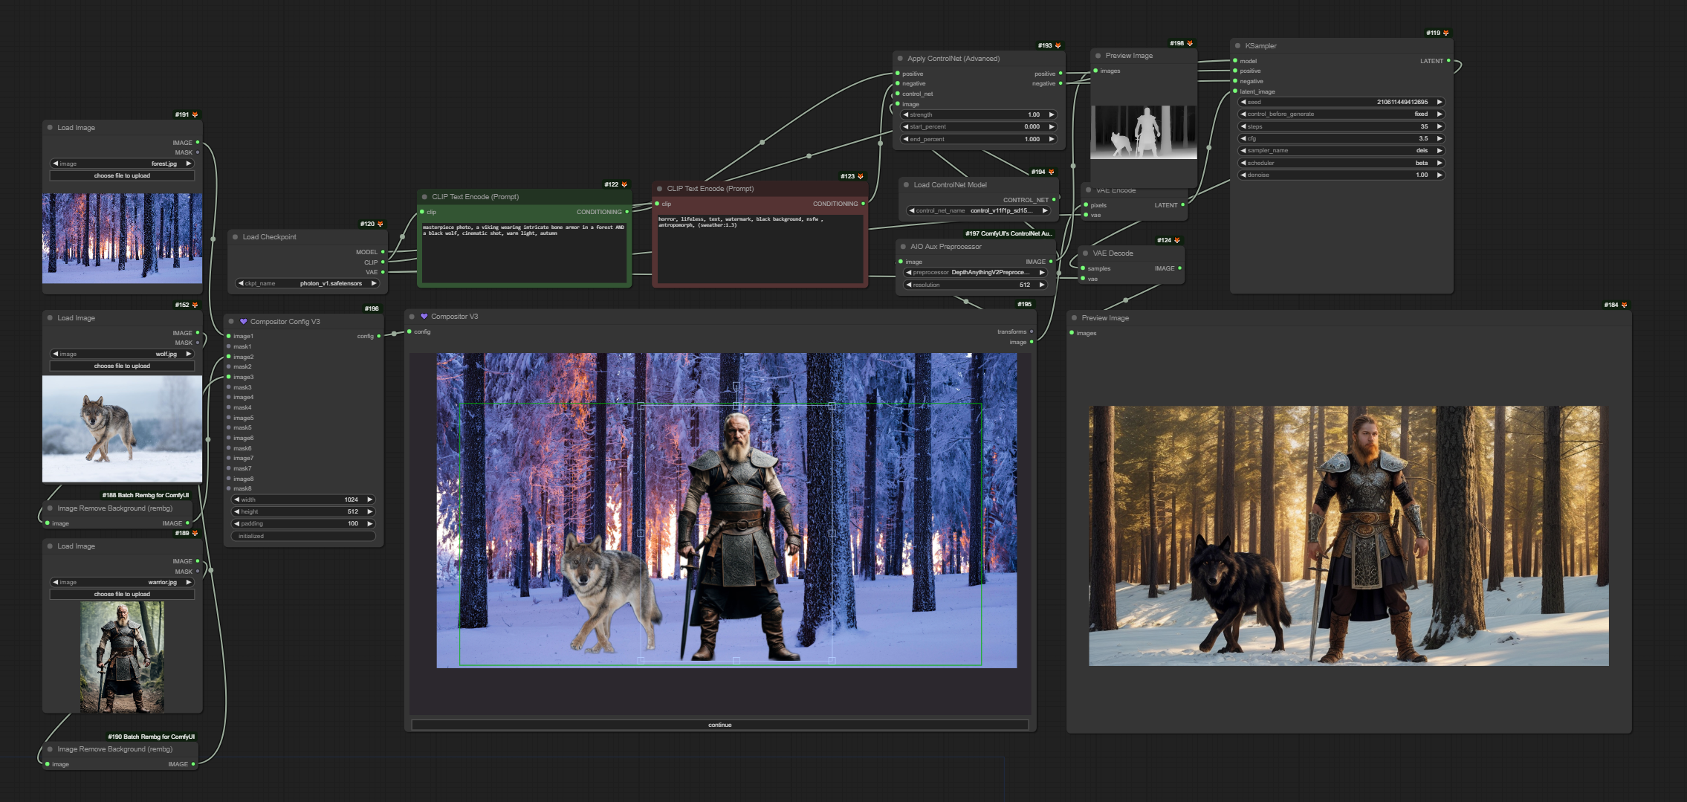Screen dimensions: 1687x802
Task: Click the fox badge on Preview Image #184
Action: point(1624,305)
